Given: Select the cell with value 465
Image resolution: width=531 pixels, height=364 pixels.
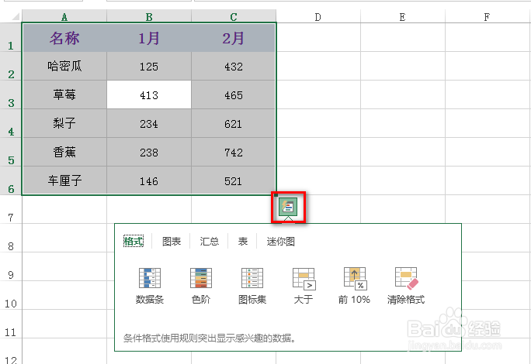Looking at the screenshot, I should tap(234, 95).
